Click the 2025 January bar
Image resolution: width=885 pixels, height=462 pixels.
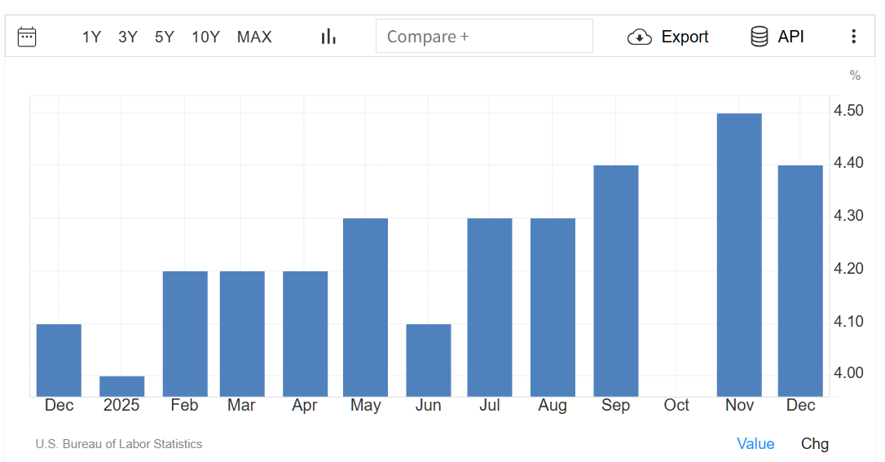(121, 386)
